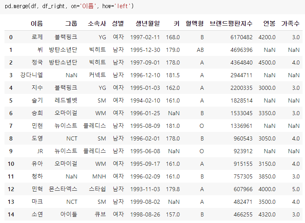Click the name cell 로제
Viewport: 305px width, 223px height.
pos(37,37)
